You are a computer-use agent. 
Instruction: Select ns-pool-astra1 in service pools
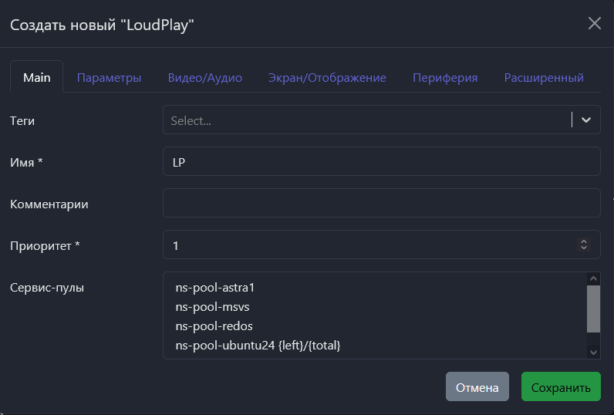pyautogui.click(x=215, y=288)
